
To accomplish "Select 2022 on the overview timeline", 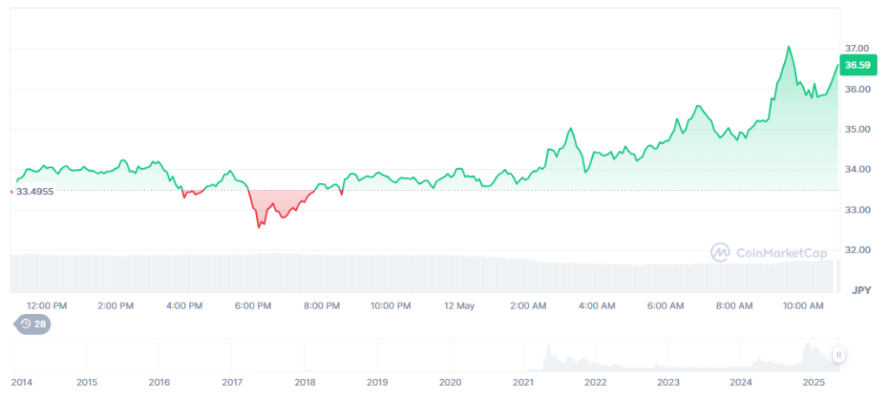I will point(596,382).
